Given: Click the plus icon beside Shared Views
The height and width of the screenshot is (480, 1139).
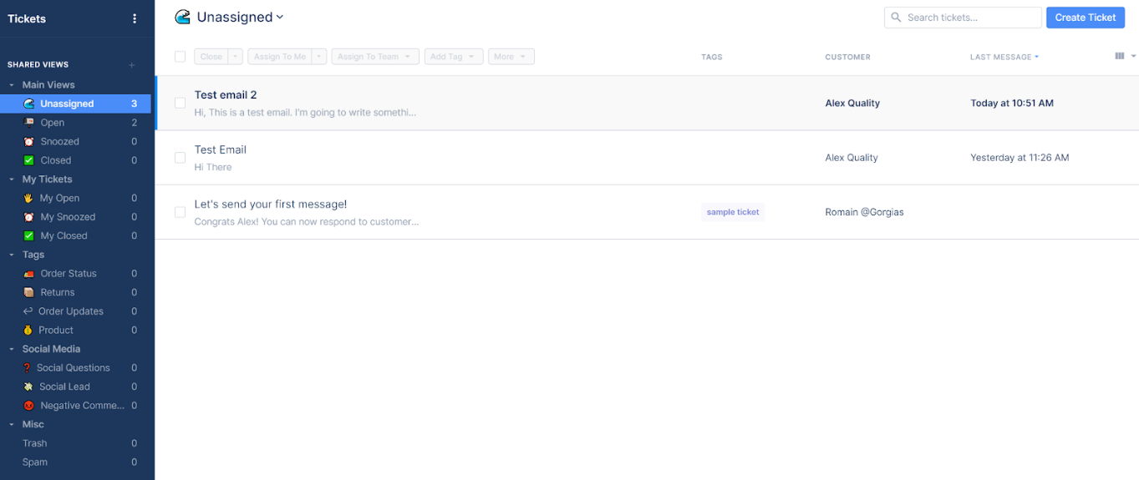Looking at the screenshot, I should pos(131,65).
